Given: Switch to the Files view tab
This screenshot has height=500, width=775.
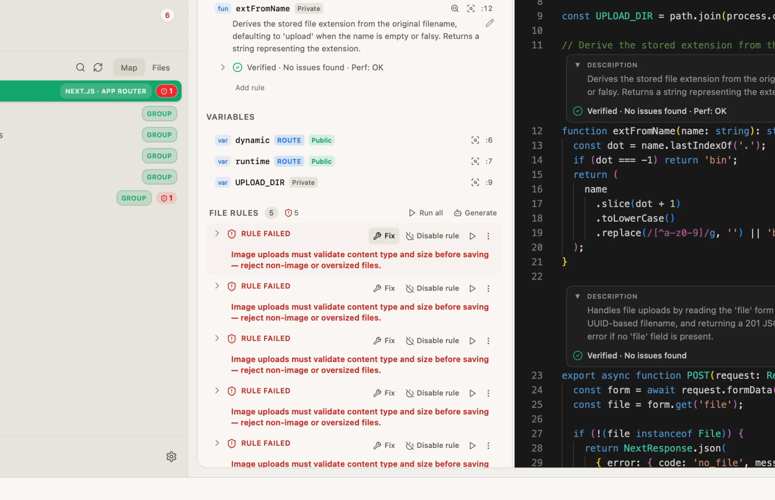Looking at the screenshot, I should [x=161, y=68].
